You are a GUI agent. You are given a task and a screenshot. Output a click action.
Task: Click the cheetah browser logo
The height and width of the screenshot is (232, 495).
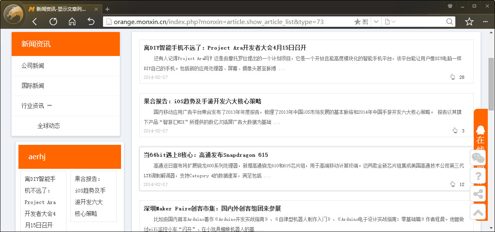click(x=14, y=15)
